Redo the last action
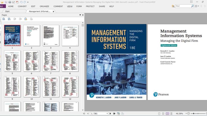Image resolution: width=207 pixels, height=116 pixels. tap(25, 2)
